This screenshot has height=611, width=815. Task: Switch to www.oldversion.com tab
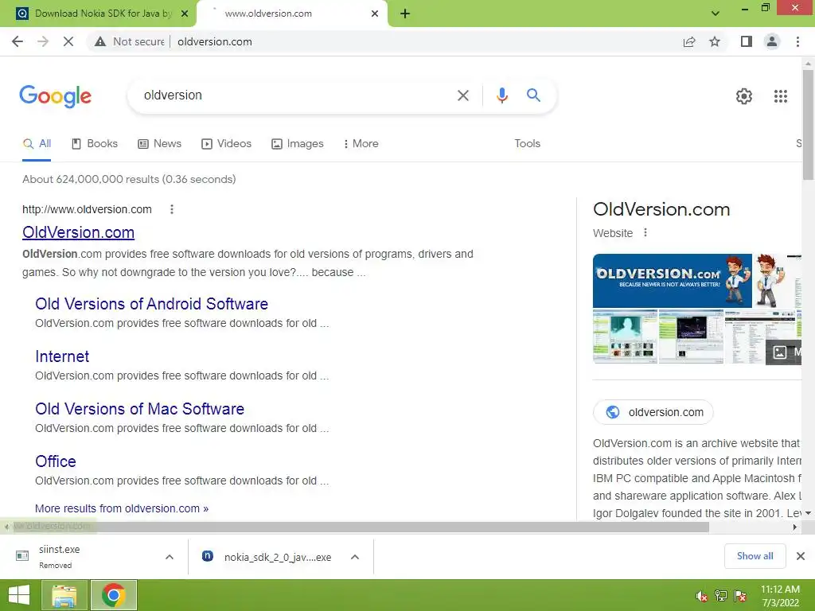pos(291,14)
